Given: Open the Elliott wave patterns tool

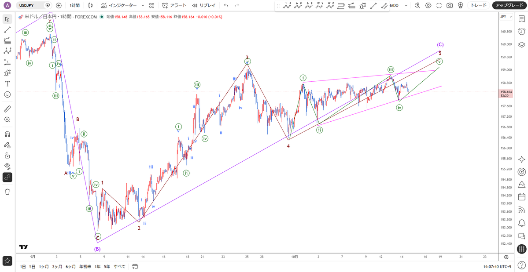Looking at the screenshot, I should (7, 51).
